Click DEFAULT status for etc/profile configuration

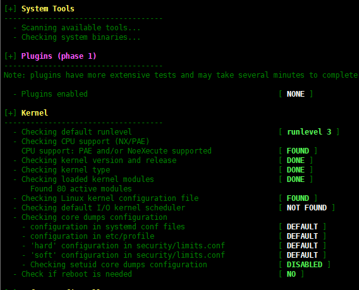click(x=302, y=236)
